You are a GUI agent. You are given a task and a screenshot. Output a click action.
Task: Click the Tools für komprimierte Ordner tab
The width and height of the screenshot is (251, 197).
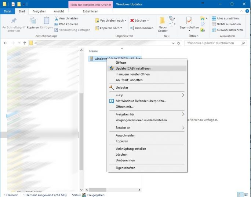[90, 5]
